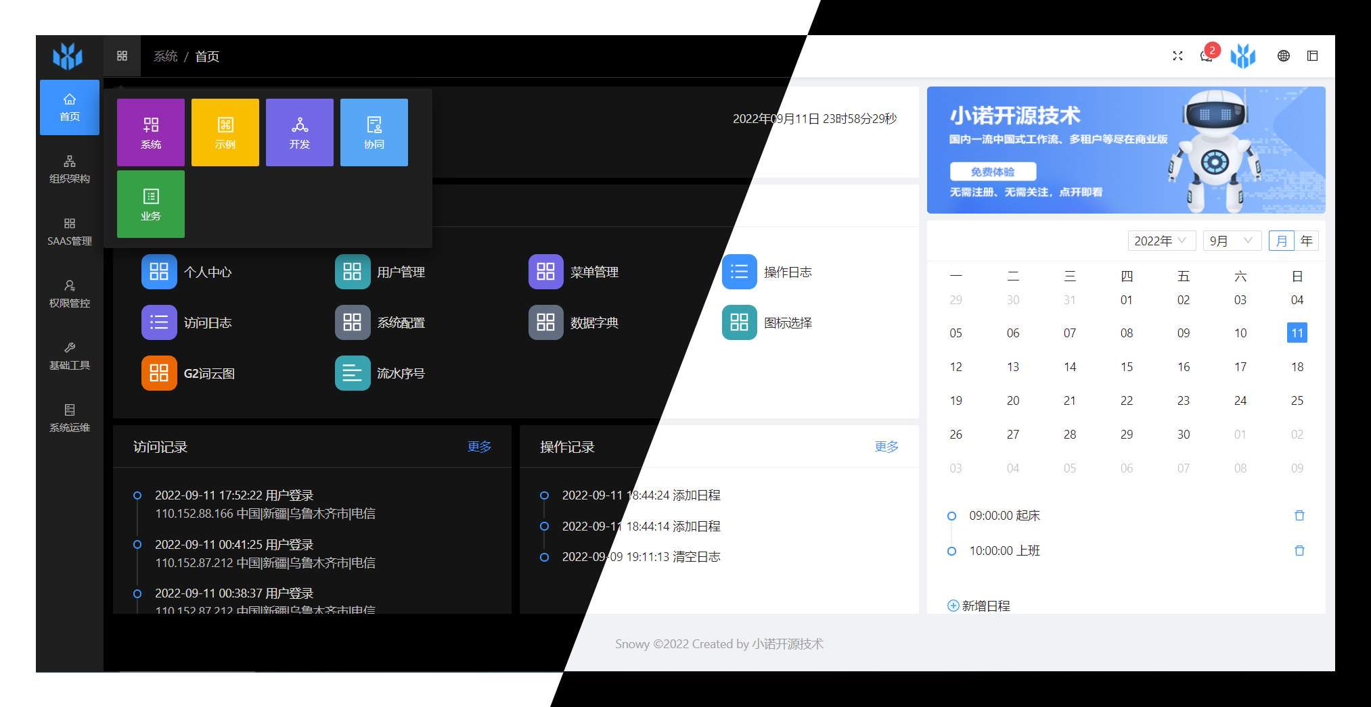1371x707 pixels.
Task: Expand the 2022年 year dropdown
Action: tap(1161, 241)
